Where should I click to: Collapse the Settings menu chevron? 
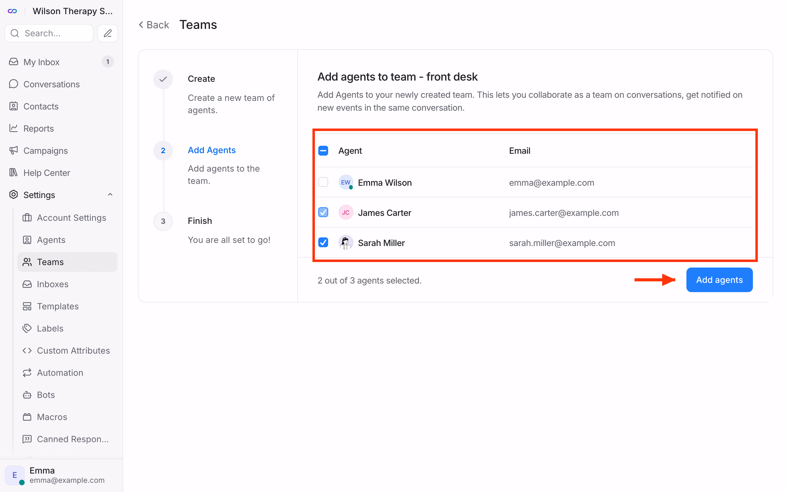click(x=110, y=195)
